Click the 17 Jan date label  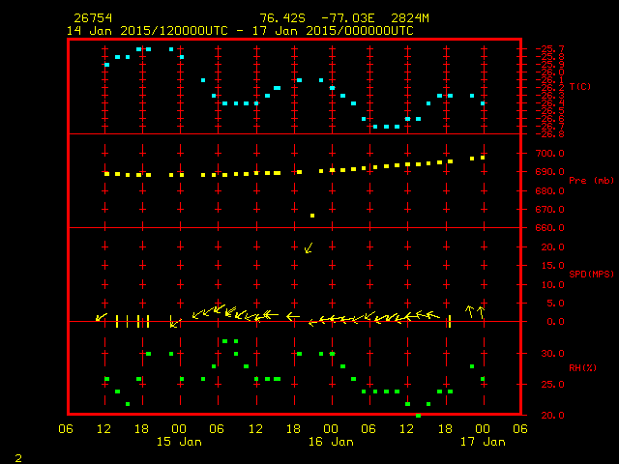[483, 442]
